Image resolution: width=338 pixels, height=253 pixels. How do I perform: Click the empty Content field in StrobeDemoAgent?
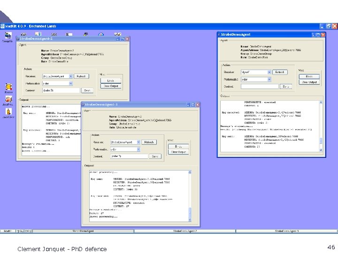[x=260, y=87]
